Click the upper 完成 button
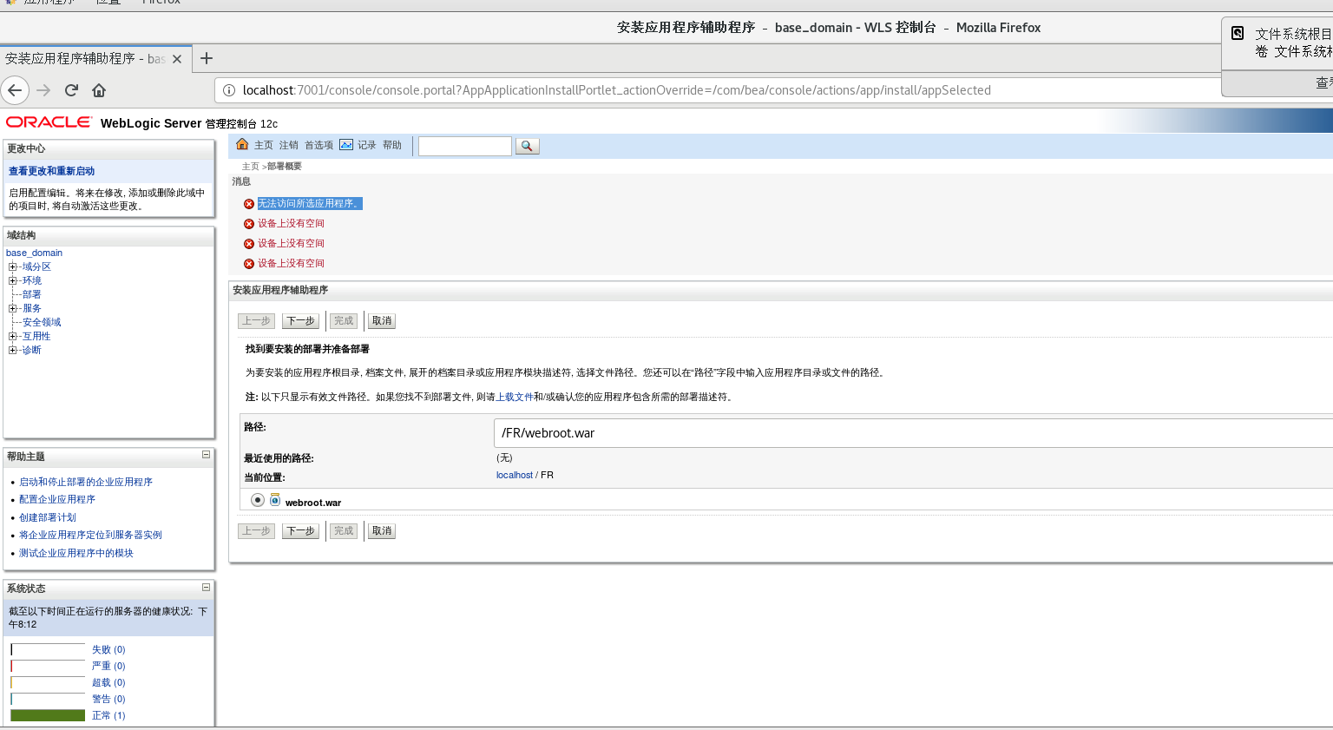This screenshot has height=730, width=1333. (x=344, y=321)
